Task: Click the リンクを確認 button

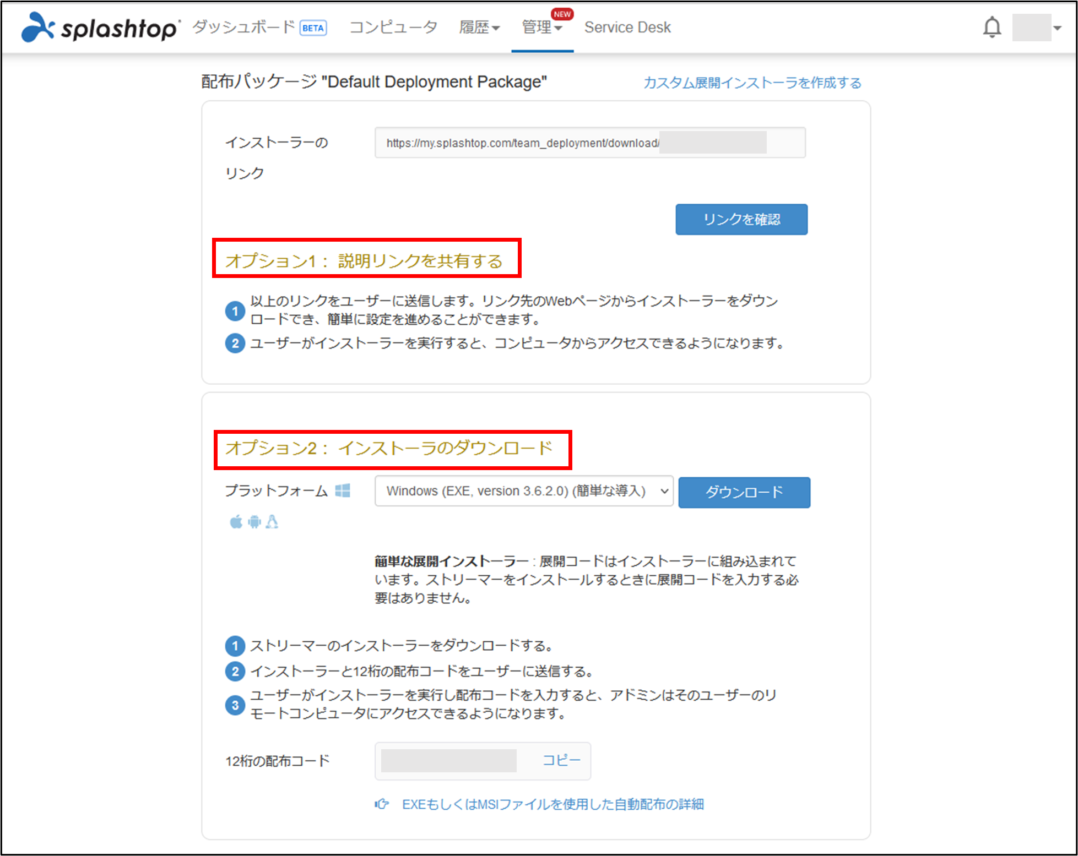Action: [741, 219]
